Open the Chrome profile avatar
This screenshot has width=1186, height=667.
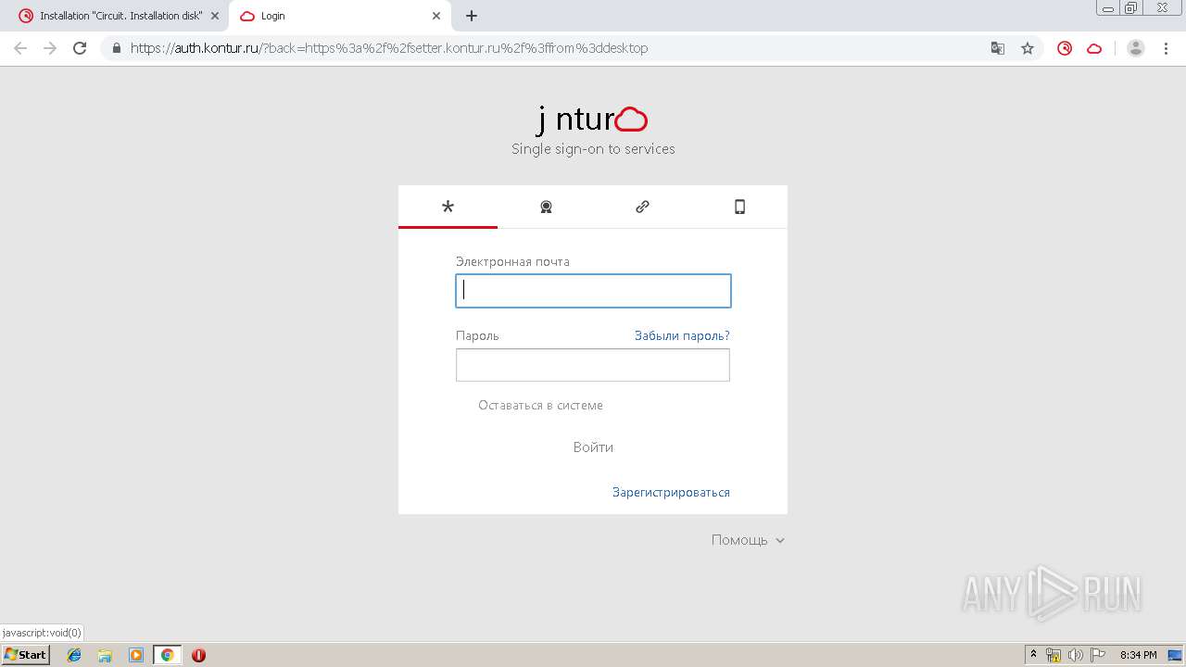[x=1136, y=48]
